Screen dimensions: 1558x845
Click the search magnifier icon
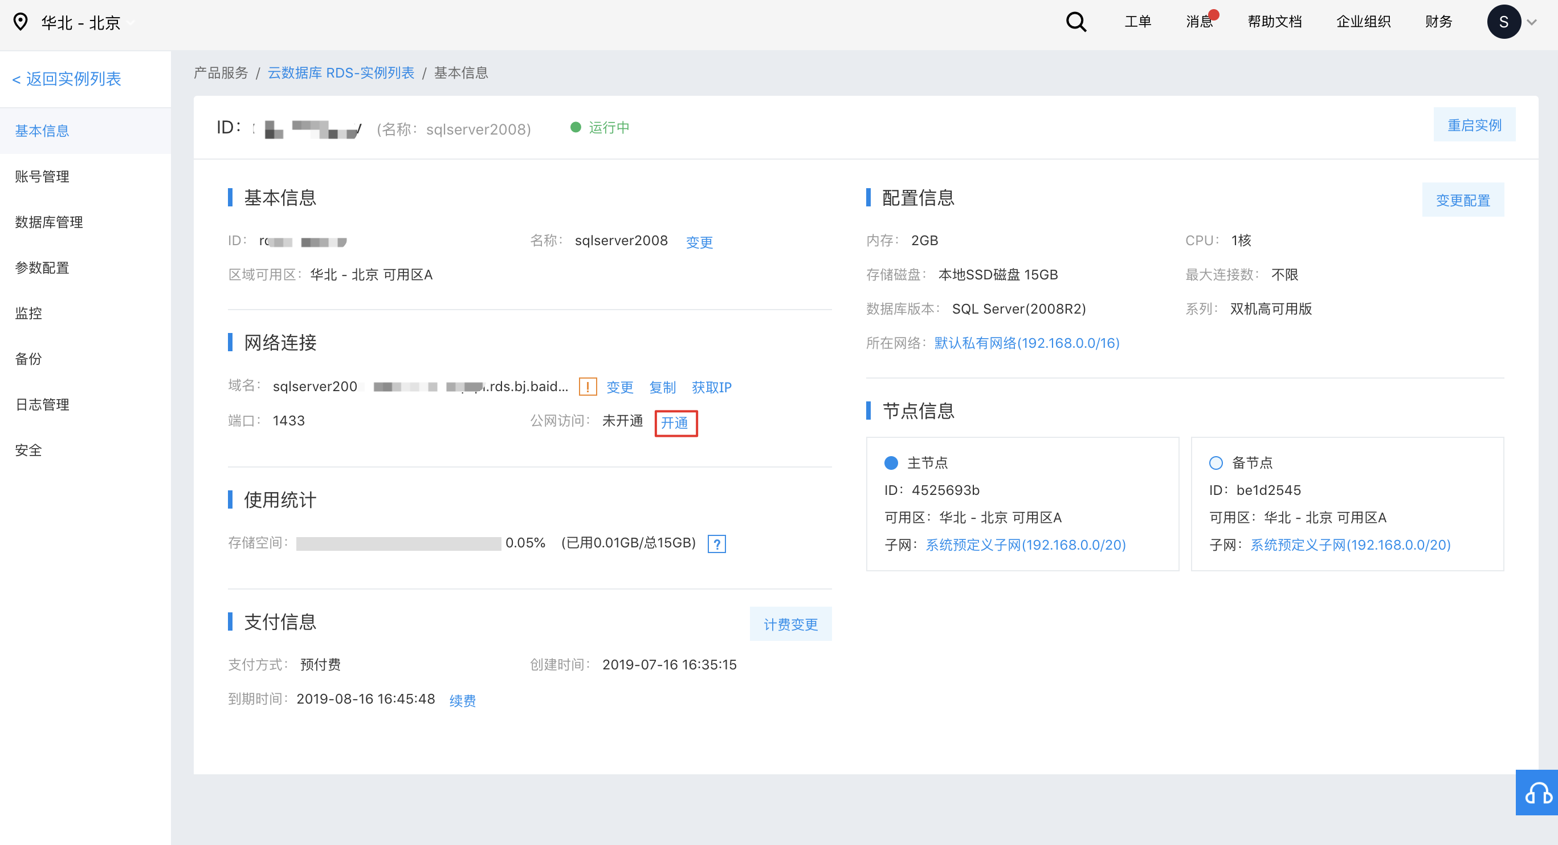1075,22
